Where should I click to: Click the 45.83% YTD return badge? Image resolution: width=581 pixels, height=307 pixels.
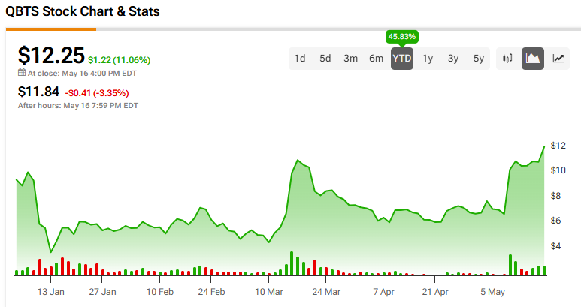(402, 37)
